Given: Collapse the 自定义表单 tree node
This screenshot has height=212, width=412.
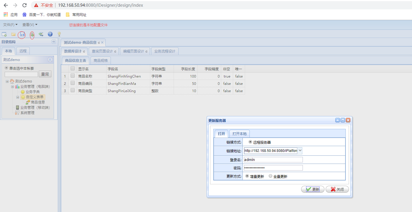Looking at the screenshot, I should pyautogui.click(x=18, y=97).
